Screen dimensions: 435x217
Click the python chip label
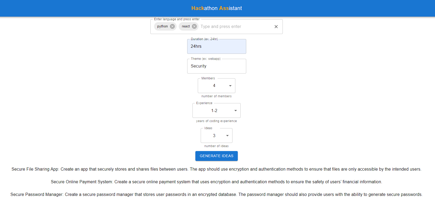click(x=163, y=26)
